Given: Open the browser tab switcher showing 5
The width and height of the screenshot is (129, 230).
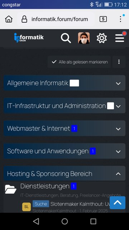Looking at the screenshot, I should pos(103,19).
